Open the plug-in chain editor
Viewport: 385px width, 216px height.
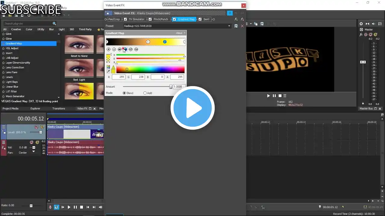[236, 19]
